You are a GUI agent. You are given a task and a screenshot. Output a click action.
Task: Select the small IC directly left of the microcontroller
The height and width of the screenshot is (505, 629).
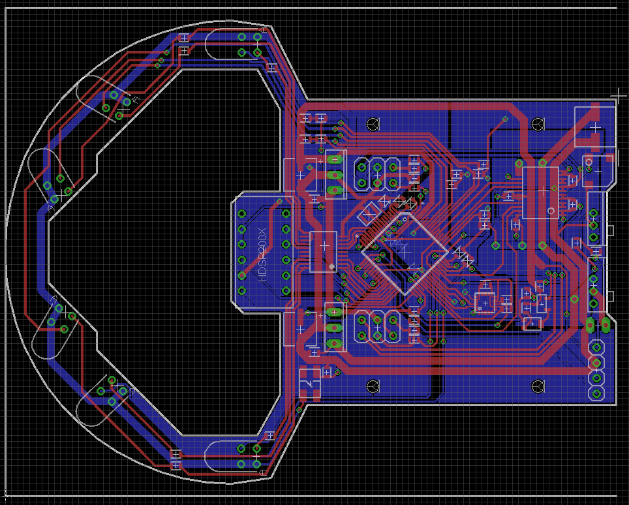[324, 251]
